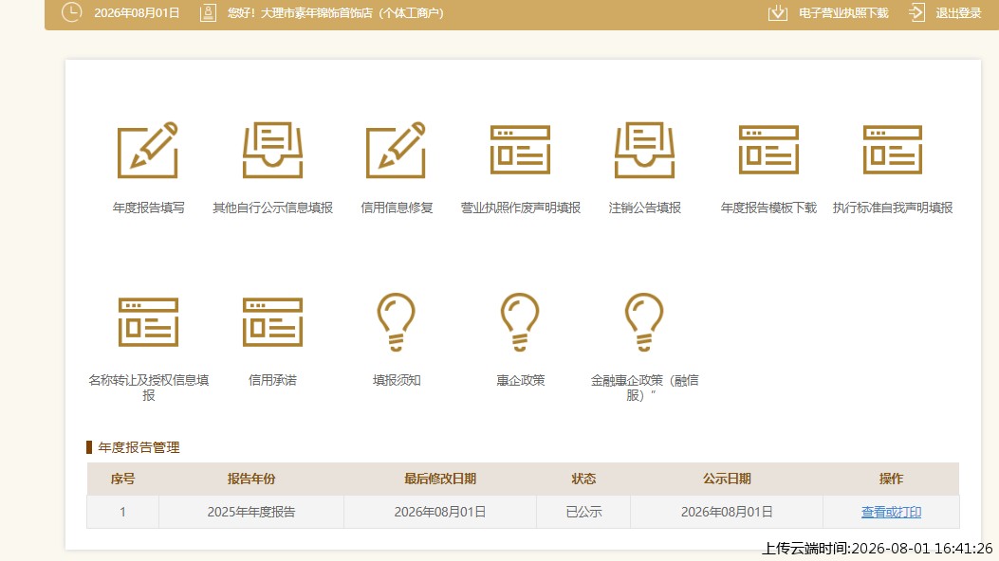Click the 信用承诺 label
This screenshot has width=999, height=561.
[272, 380]
